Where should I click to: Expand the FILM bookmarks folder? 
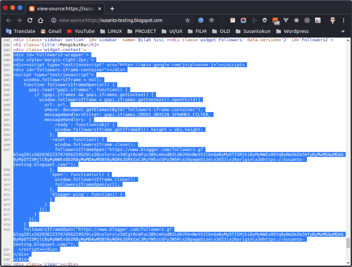[x=197, y=31]
